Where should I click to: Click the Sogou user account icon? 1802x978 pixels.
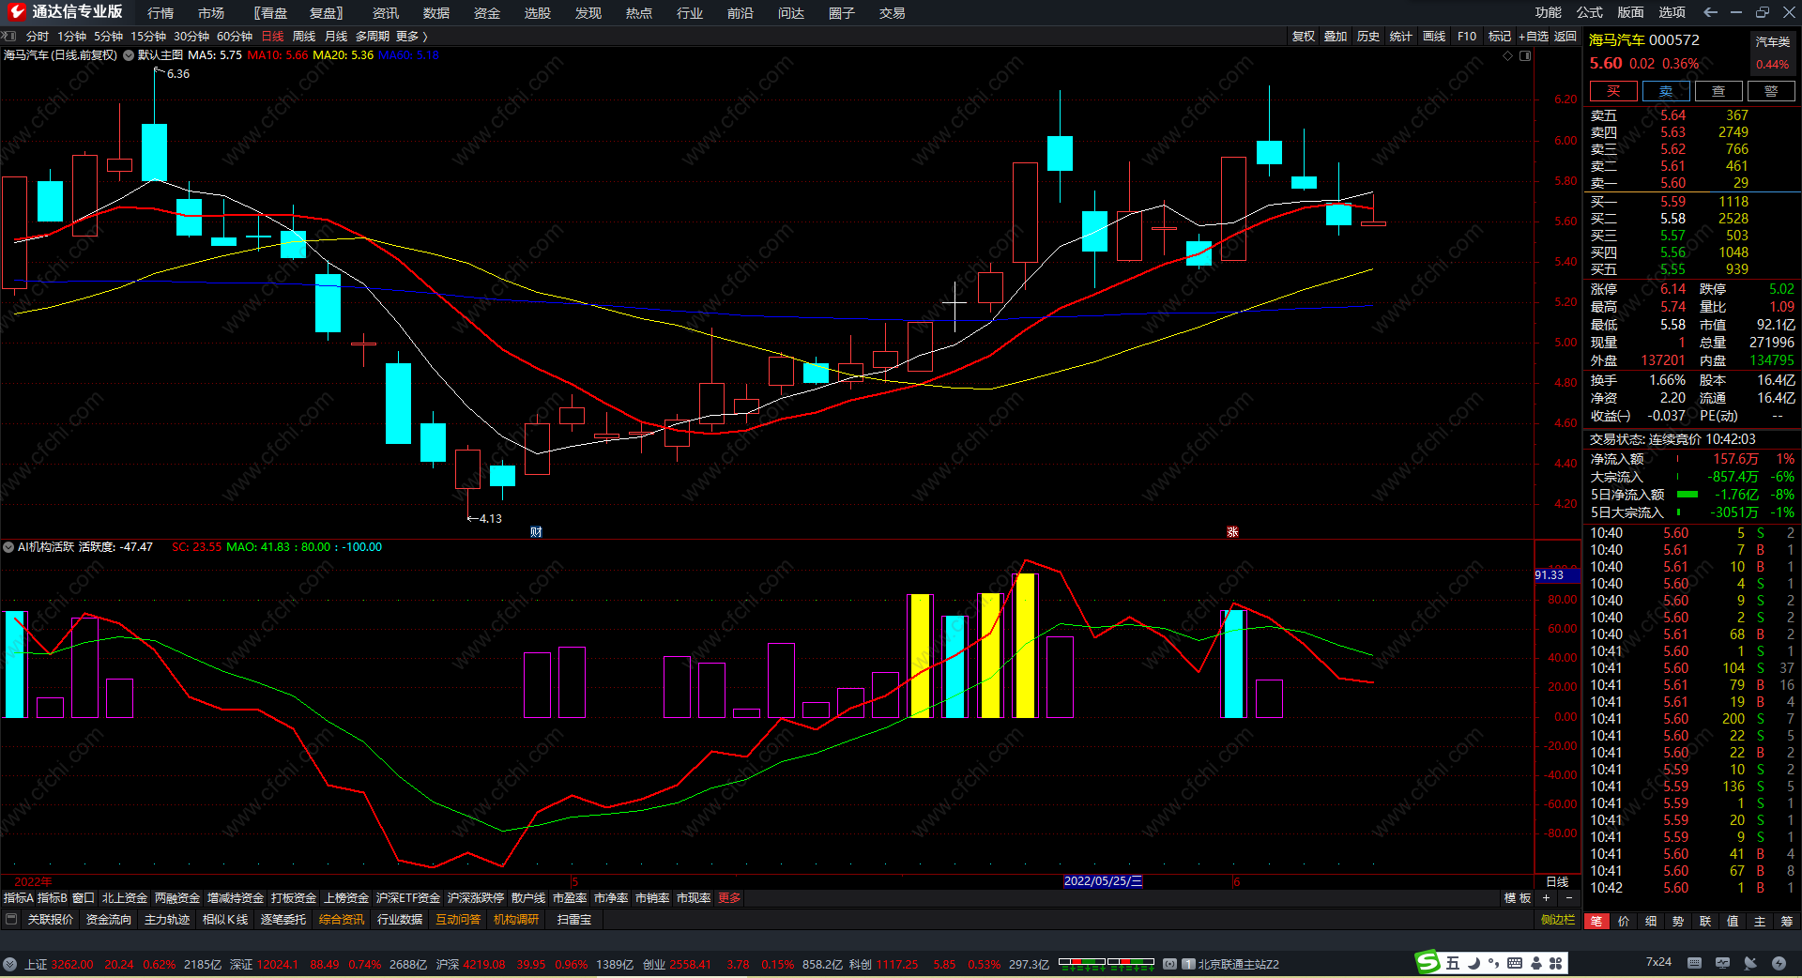[x=1536, y=963]
